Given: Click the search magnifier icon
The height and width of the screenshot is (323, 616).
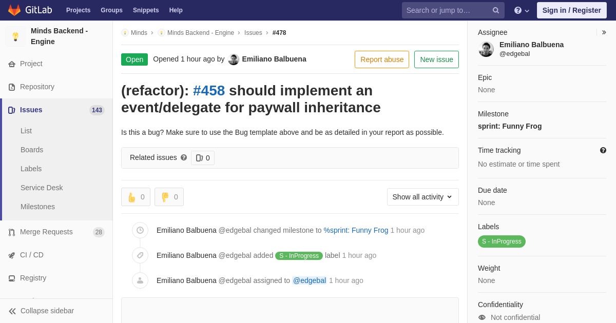Looking at the screenshot, I should [x=496, y=10].
